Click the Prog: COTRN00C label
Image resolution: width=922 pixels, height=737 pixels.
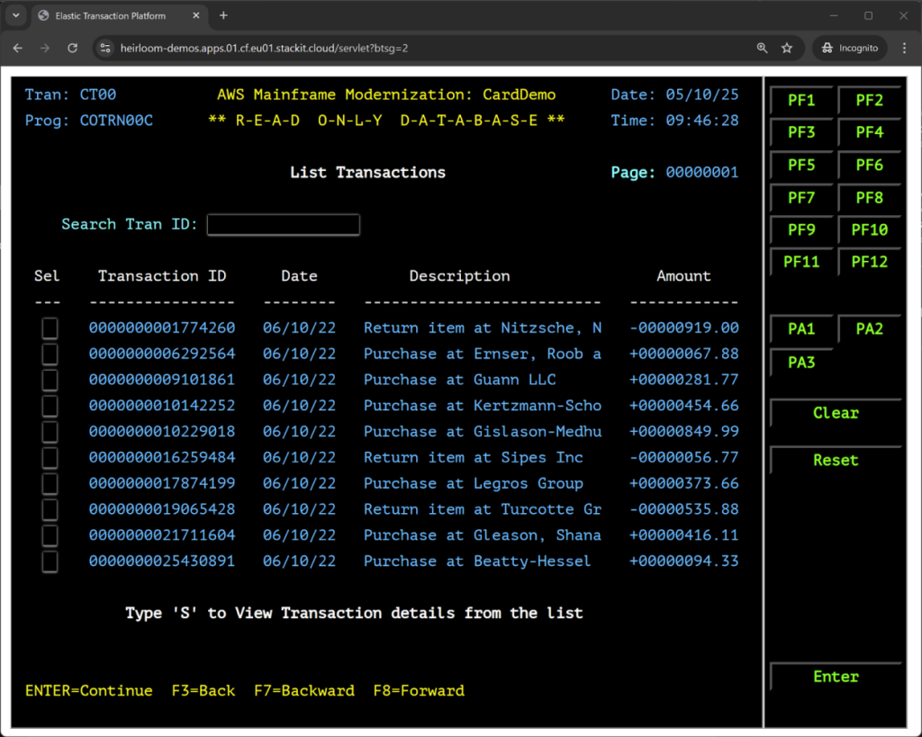[x=89, y=121]
